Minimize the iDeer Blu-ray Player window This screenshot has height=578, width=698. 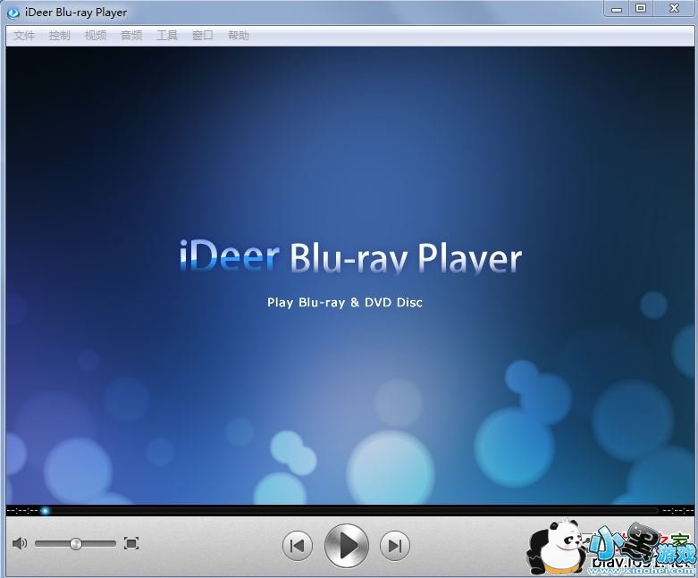617,9
